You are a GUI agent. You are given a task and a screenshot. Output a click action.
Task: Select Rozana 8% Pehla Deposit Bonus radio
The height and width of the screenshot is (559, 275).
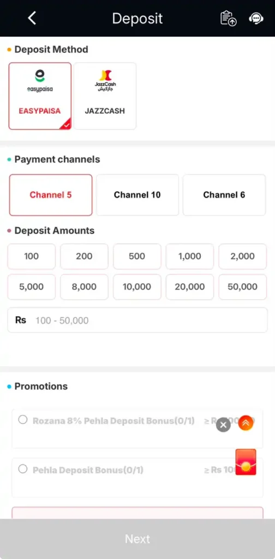click(x=23, y=420)
